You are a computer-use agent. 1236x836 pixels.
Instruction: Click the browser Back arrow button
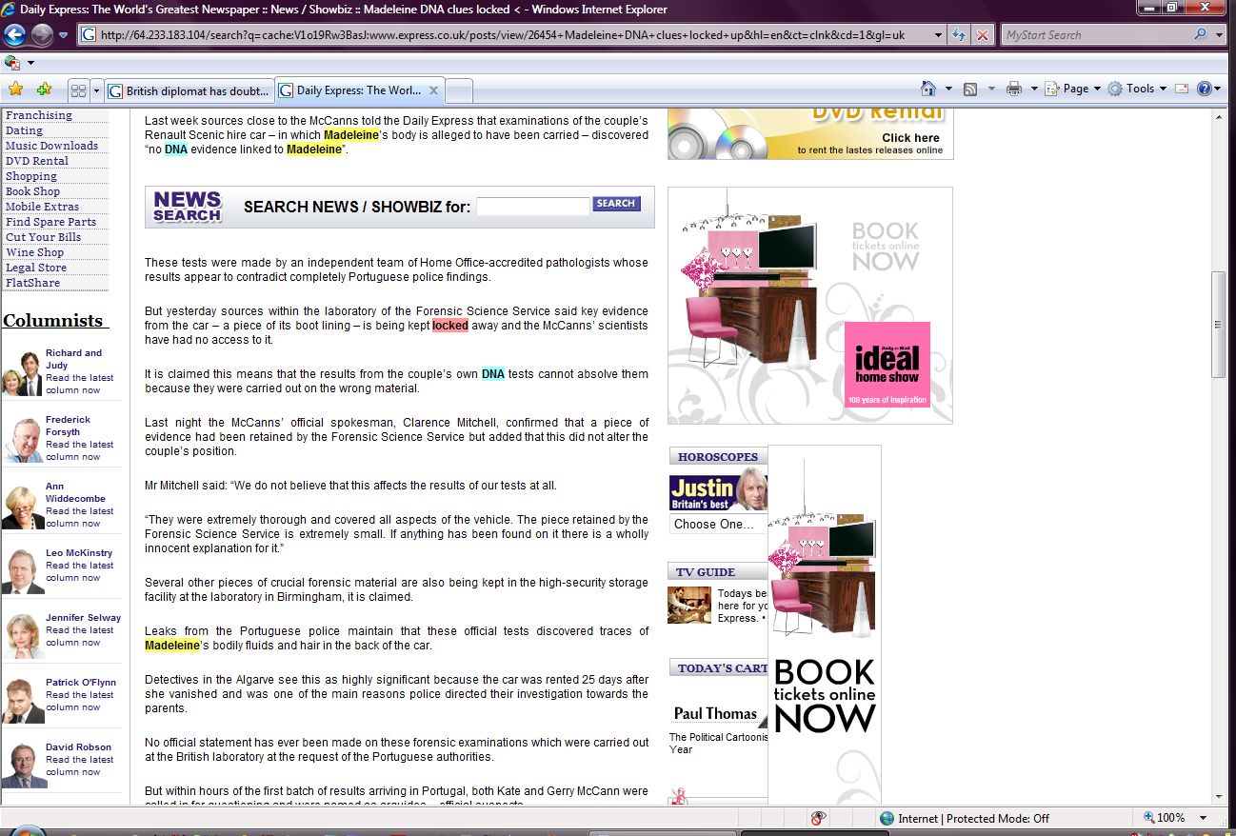(14, 35)
